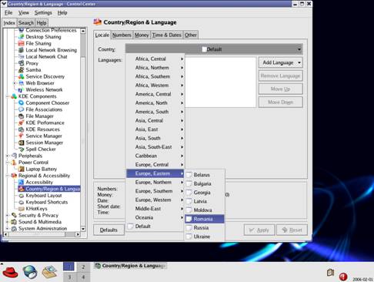Click the Component Chooser icon
The image size is (374, 282).
[x=22, y=103]
